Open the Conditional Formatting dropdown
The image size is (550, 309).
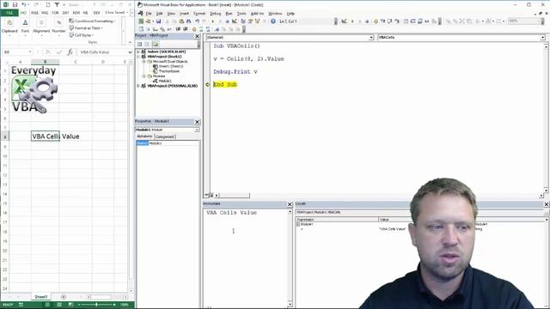click(x=92, y=21)
